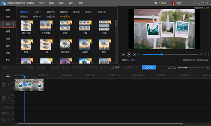Click the video track film icon

pos(4,85)
